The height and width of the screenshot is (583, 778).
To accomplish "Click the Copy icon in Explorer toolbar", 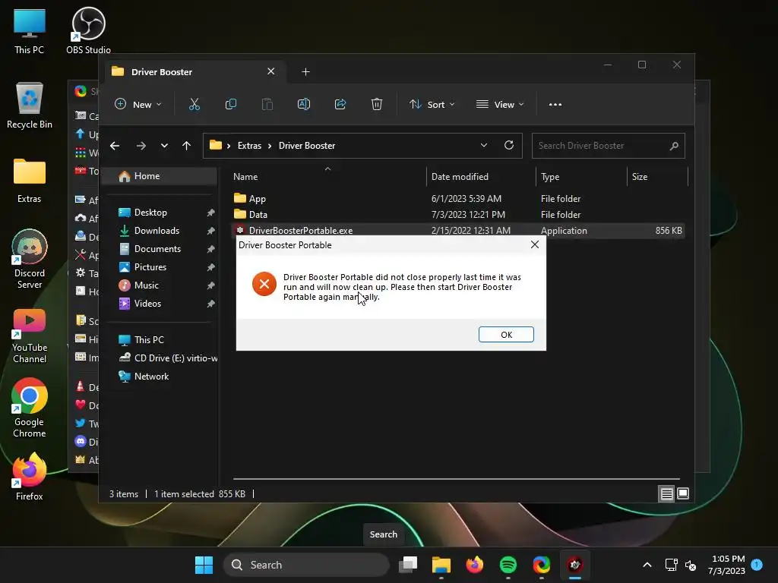I will [x=231, y=104].
